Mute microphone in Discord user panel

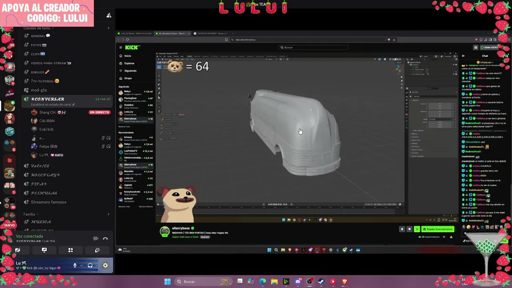tap(75, 265)
